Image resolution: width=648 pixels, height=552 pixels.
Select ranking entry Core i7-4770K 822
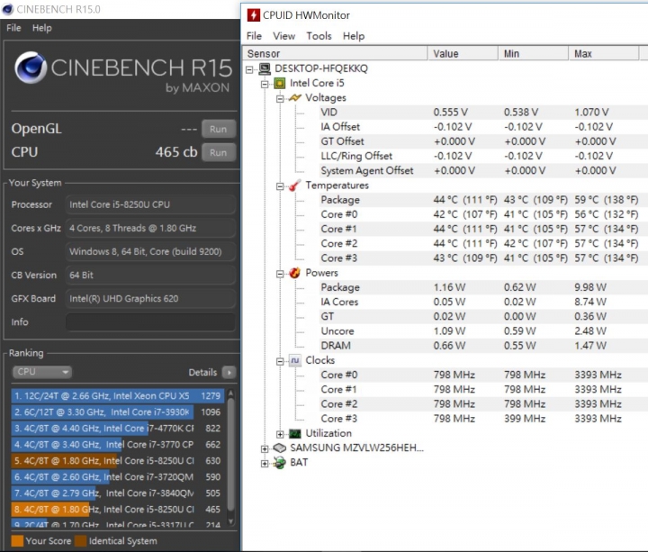tap(118, 429)
